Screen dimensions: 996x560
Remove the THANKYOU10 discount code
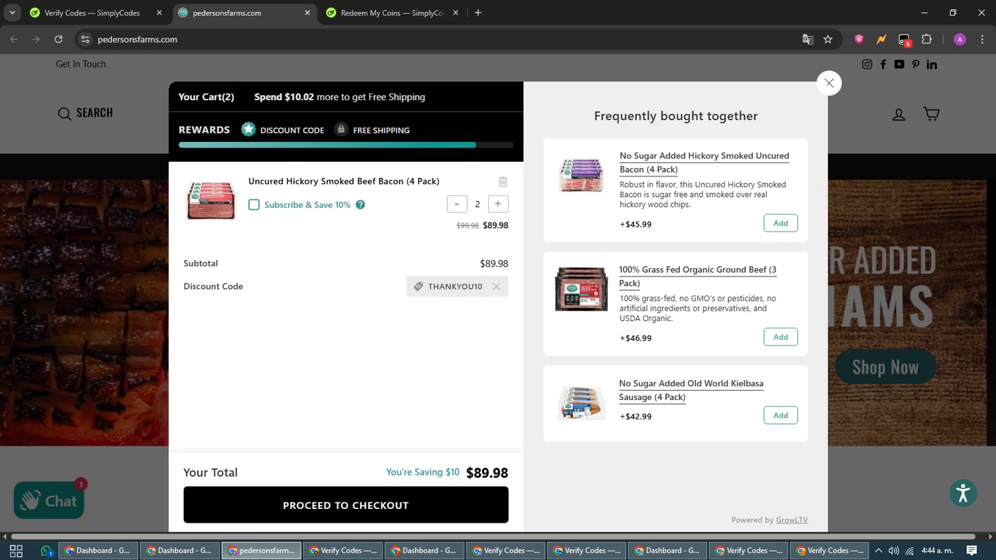click(x=497, y=287)
